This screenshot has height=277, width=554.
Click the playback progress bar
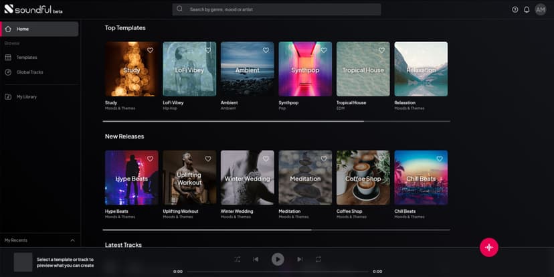pos(278,272)
